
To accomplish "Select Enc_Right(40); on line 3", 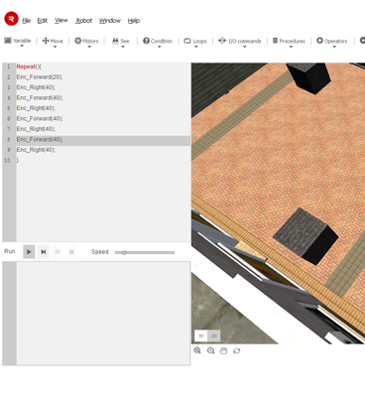I will (x=36, y=87).
